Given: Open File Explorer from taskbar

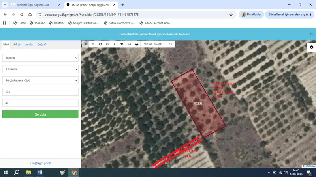Looking at the screenshot, I should tap(28, 172).
